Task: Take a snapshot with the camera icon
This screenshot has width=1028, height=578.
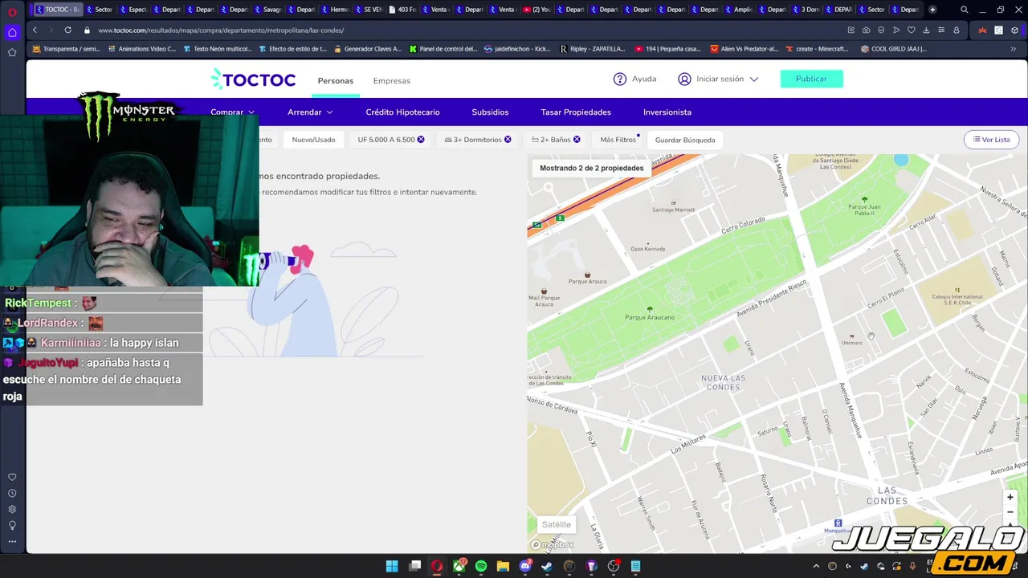Action: click(866, 30)
